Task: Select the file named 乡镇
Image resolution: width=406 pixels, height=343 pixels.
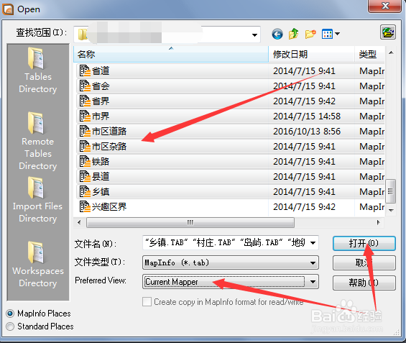Action: coord(101,192)
